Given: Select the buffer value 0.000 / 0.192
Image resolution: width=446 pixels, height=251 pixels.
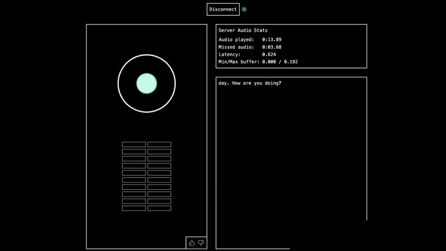Looking at the screenshot, I should click(x=280, y=62).
